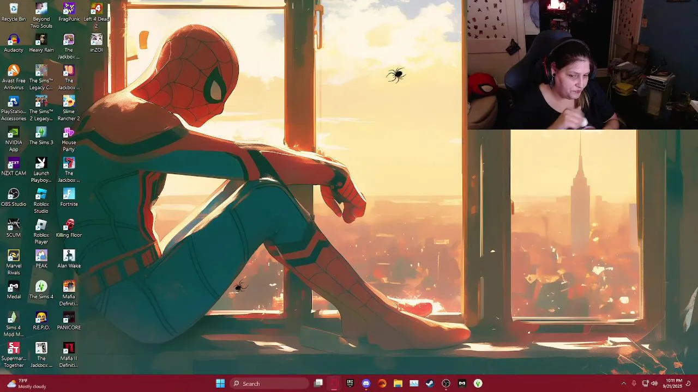The width and height of the screenshot is (698, 392).
Task: Select the Heavy Rain desktop icon
Action: click(41, 43)
